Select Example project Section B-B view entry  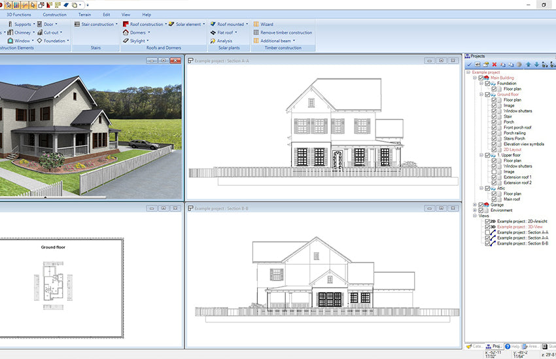tap(522, 243)
